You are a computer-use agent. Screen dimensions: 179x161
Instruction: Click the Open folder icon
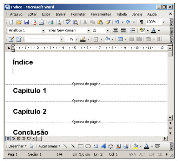tap(19, 22)
